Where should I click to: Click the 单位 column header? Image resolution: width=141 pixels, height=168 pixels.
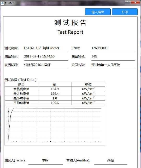(88, 85)
